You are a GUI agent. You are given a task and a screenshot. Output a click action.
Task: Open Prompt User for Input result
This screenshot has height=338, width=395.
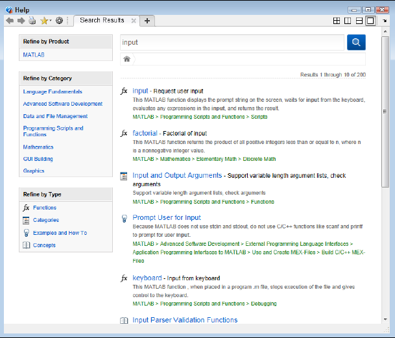tap(167, 217)
